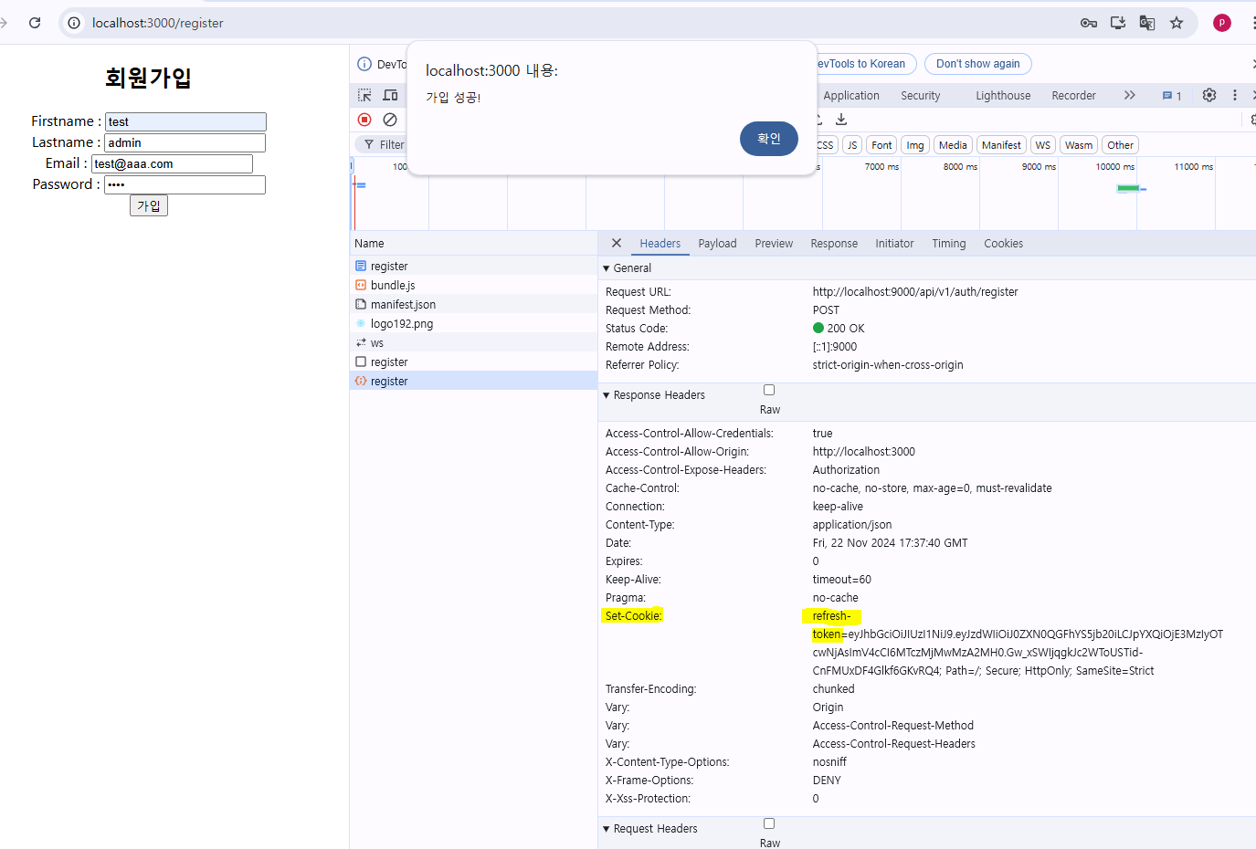Open the Security panel tab
The image size is (1256, 849).
tap(920, 96)
